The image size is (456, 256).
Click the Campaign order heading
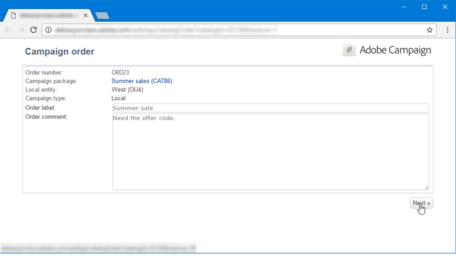(x=60, y=52)
